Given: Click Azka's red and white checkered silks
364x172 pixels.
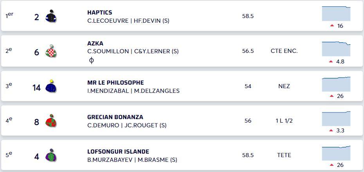Looking at the screenshot, I should [x=51, y=51].
